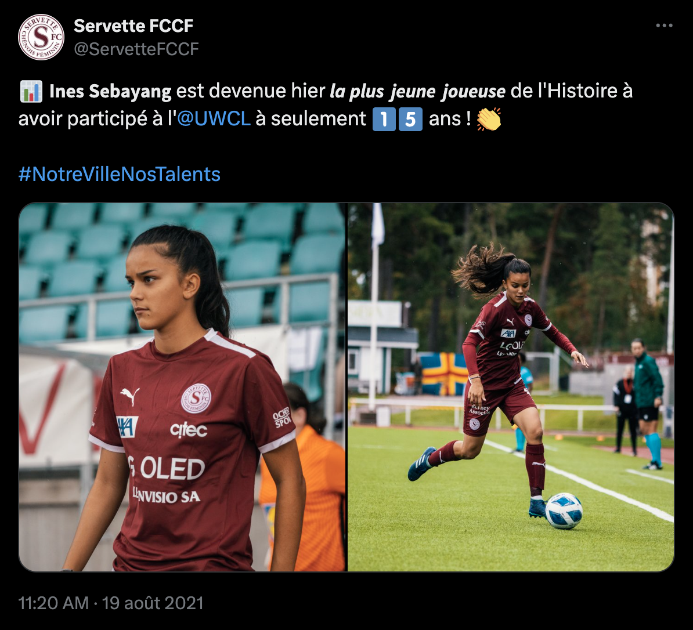Follow the @UWCL mention link
Image resolution: width=693 pixels, height=630 pixels.
tap(214, 119)
